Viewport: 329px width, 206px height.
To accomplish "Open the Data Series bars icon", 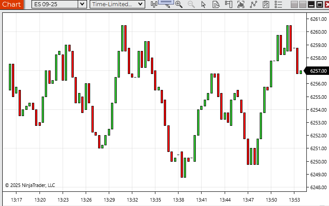I will click(x=241, y=4).
